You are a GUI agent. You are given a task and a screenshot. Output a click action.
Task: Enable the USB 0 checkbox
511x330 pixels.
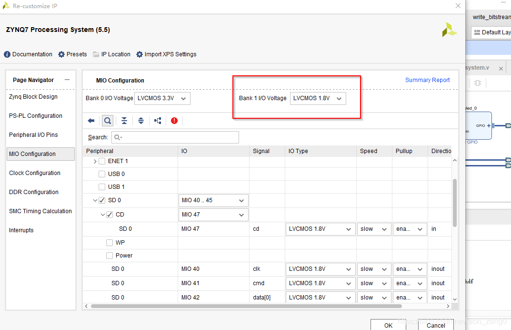point(102,174)
